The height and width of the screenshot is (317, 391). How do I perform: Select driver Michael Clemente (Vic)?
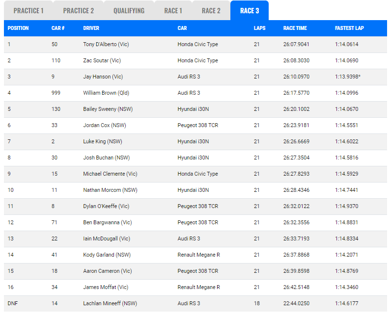110,174
